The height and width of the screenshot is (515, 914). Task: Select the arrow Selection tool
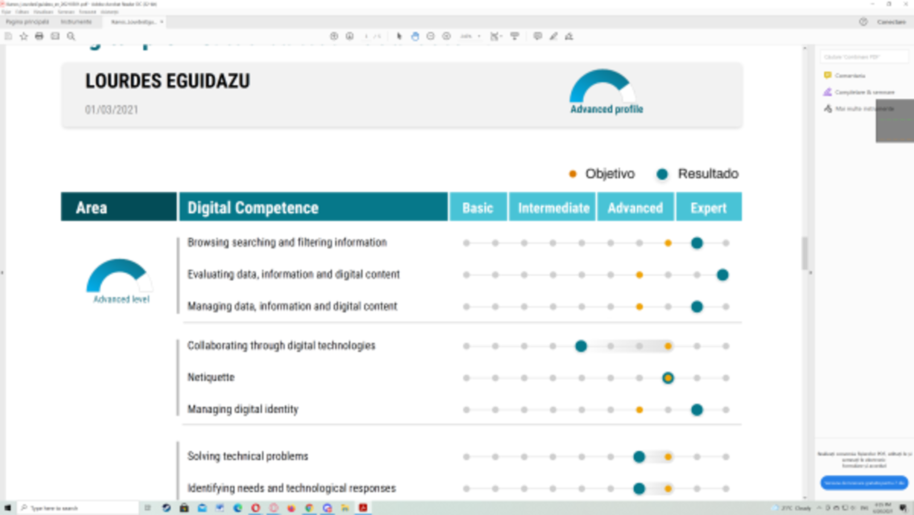click(399, 36)
